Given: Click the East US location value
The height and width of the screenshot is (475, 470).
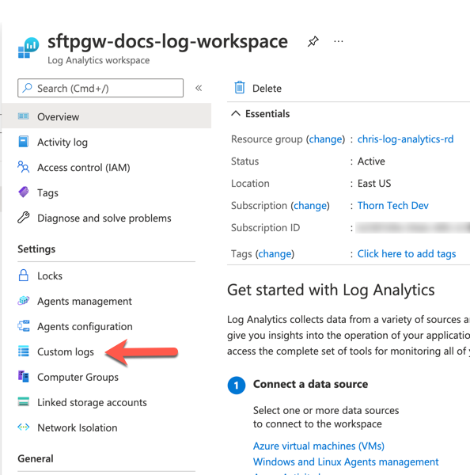Looking at the screenshot, I should point(374,184).
